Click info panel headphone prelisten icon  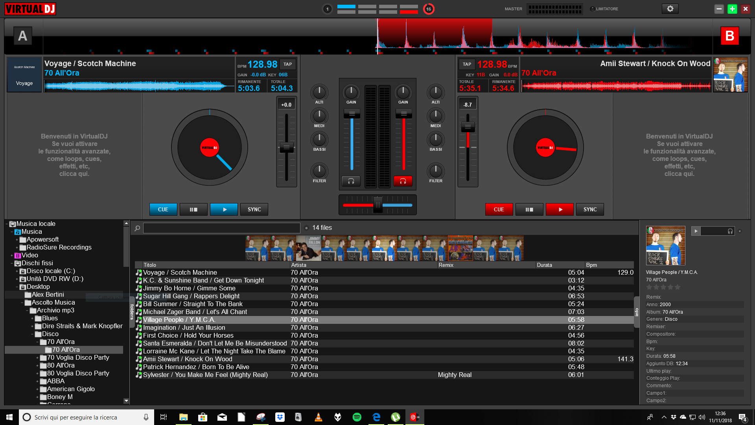[730, 231]
